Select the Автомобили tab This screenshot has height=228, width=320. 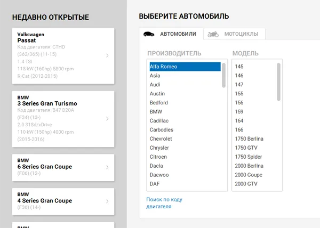coord(178,34)
